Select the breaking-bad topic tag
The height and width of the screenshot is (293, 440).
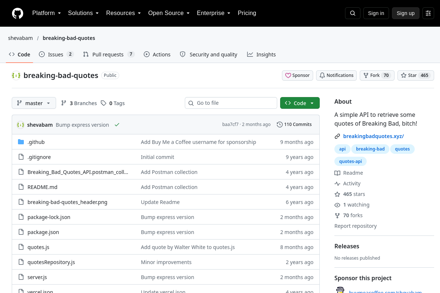pyautogui.click(x=370, y=149)
